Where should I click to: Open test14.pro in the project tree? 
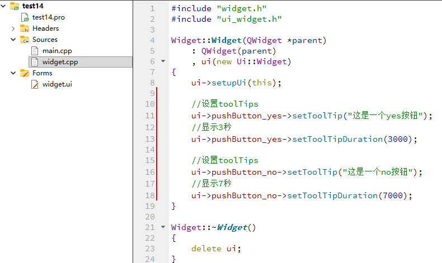49,17
